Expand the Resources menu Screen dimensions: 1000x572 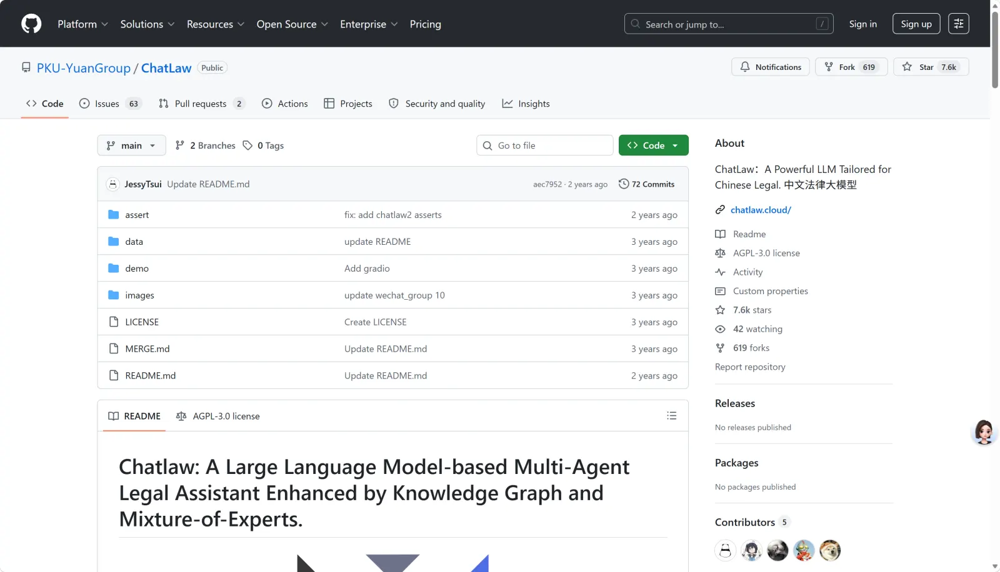[216, 24]
